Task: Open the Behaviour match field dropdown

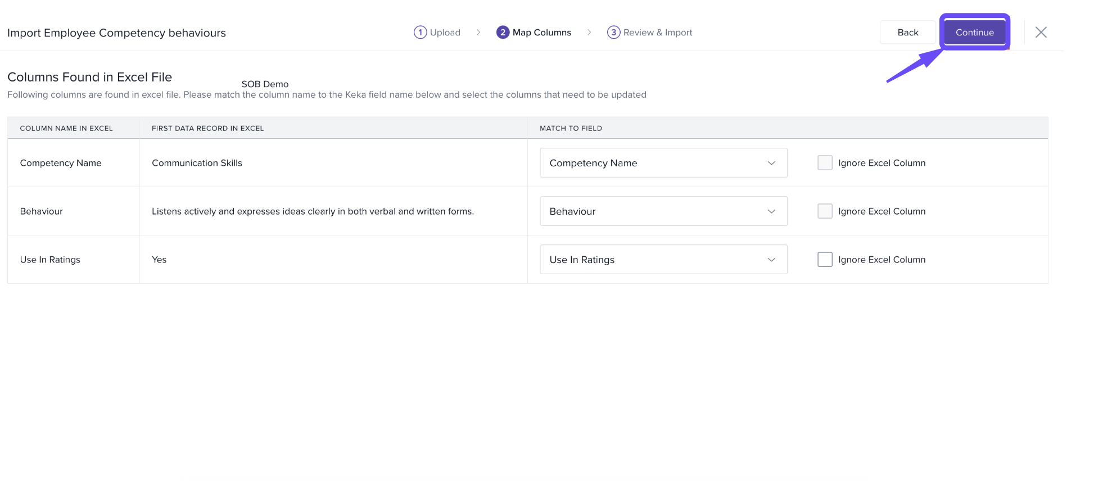Action: tap(663, 211)
